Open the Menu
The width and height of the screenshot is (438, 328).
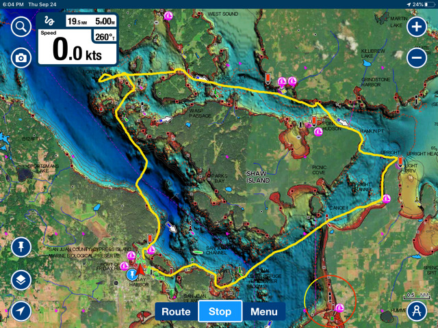(263, 312)
